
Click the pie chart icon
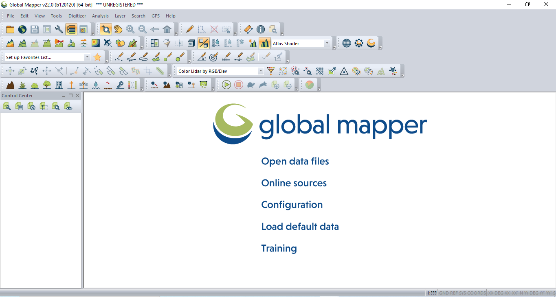[310, 85]
